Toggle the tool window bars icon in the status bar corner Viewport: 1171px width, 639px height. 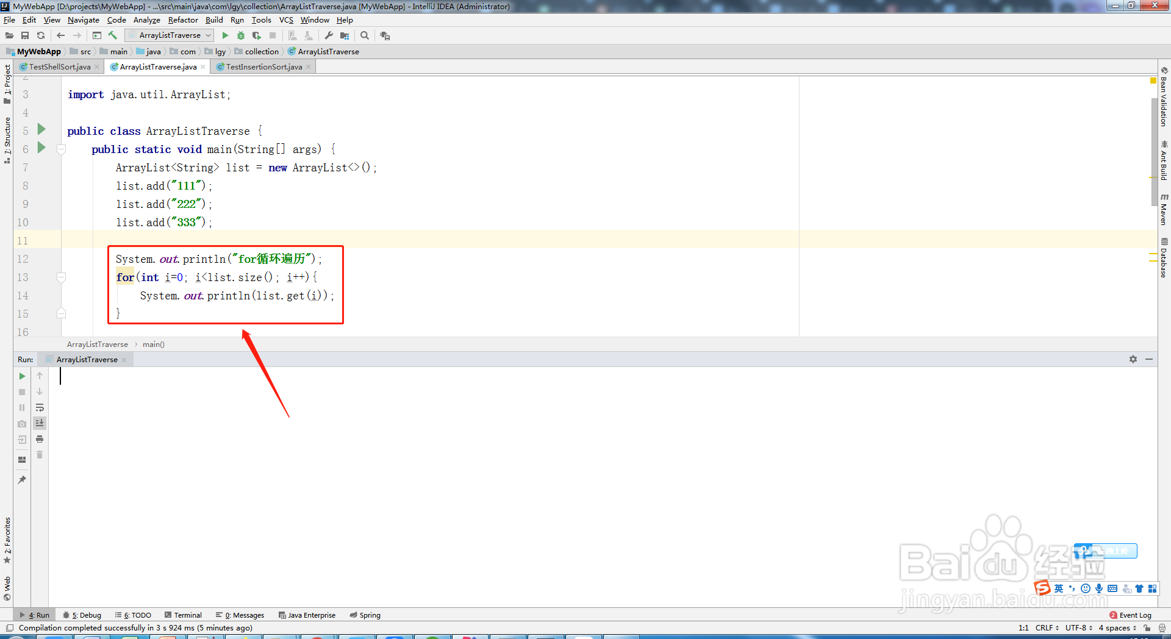coord(9,627)
